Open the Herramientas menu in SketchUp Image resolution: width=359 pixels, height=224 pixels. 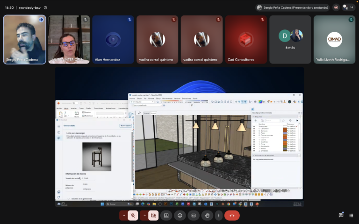[167, 98]
